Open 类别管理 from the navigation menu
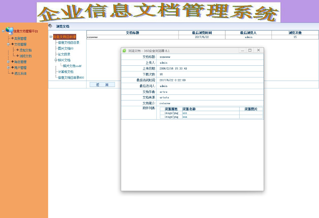 21,38
